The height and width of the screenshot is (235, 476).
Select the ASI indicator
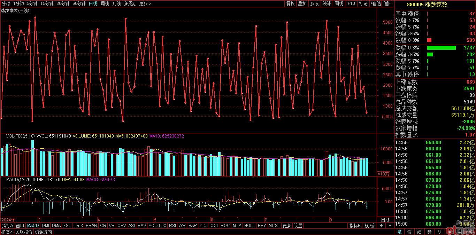click(x=132, y=226)
